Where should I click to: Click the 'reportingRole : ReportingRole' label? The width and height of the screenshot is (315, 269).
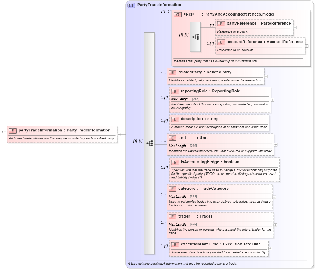point(210,91)
